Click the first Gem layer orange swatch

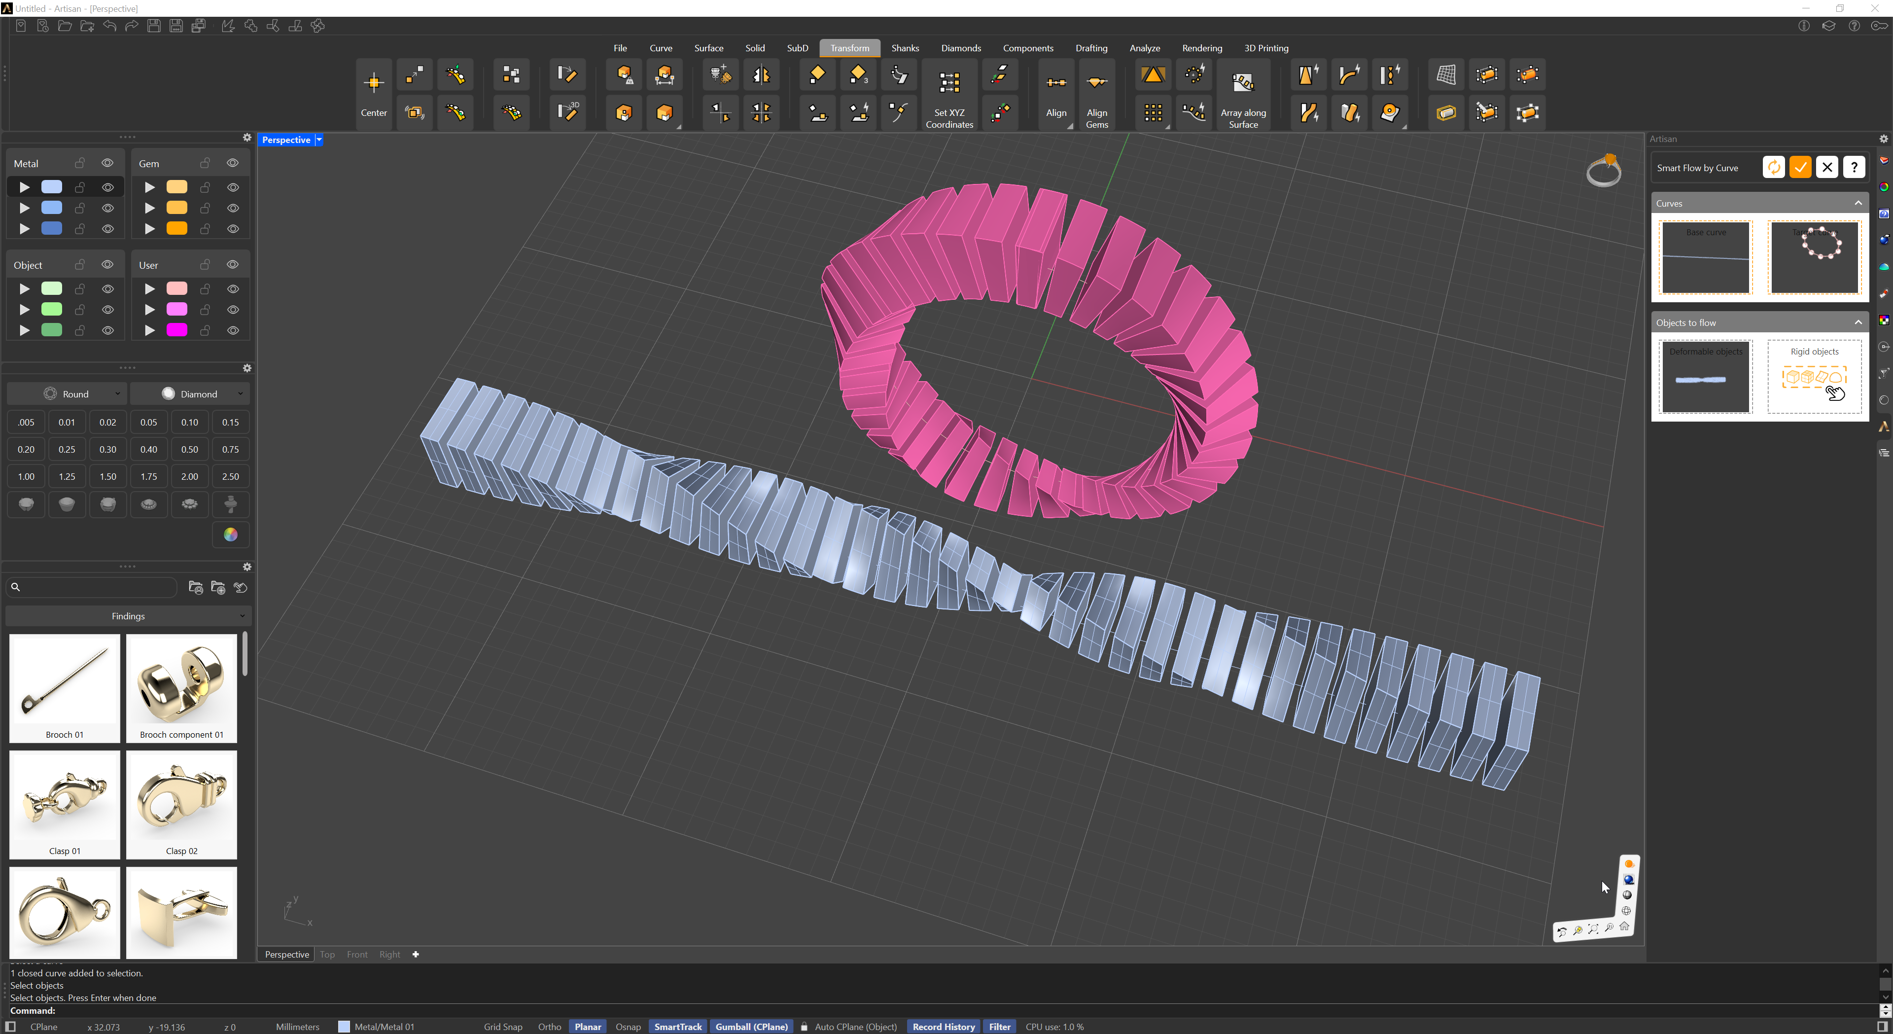176,187
